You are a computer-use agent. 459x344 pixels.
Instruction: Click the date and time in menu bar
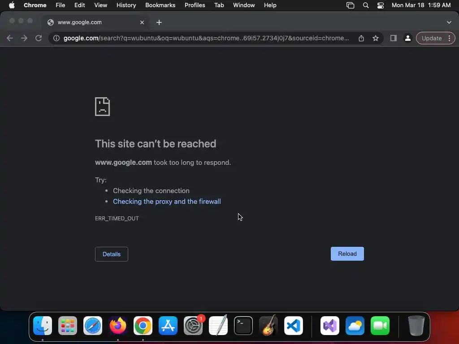[x=421, y=5]
